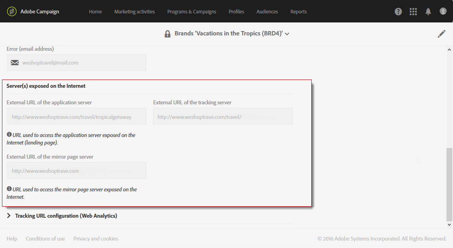This screenshot has width=453, height=248.
Task: Open the Help footer link
Action: click(x=12, y=239)
